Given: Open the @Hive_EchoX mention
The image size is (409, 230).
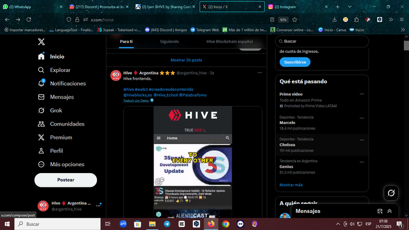Looking at the screenshot, I should (166, 95).
